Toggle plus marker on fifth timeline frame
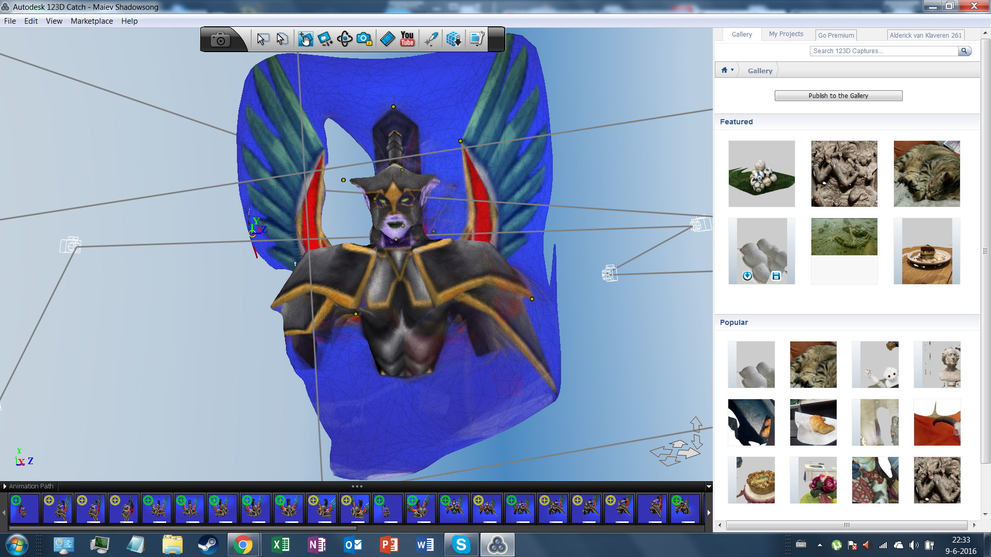Image resolution: width=991 pixels, height=557 pixels. (148, 500)
